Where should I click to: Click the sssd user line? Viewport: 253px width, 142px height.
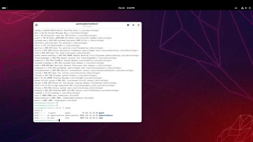[x=62, y=53]
